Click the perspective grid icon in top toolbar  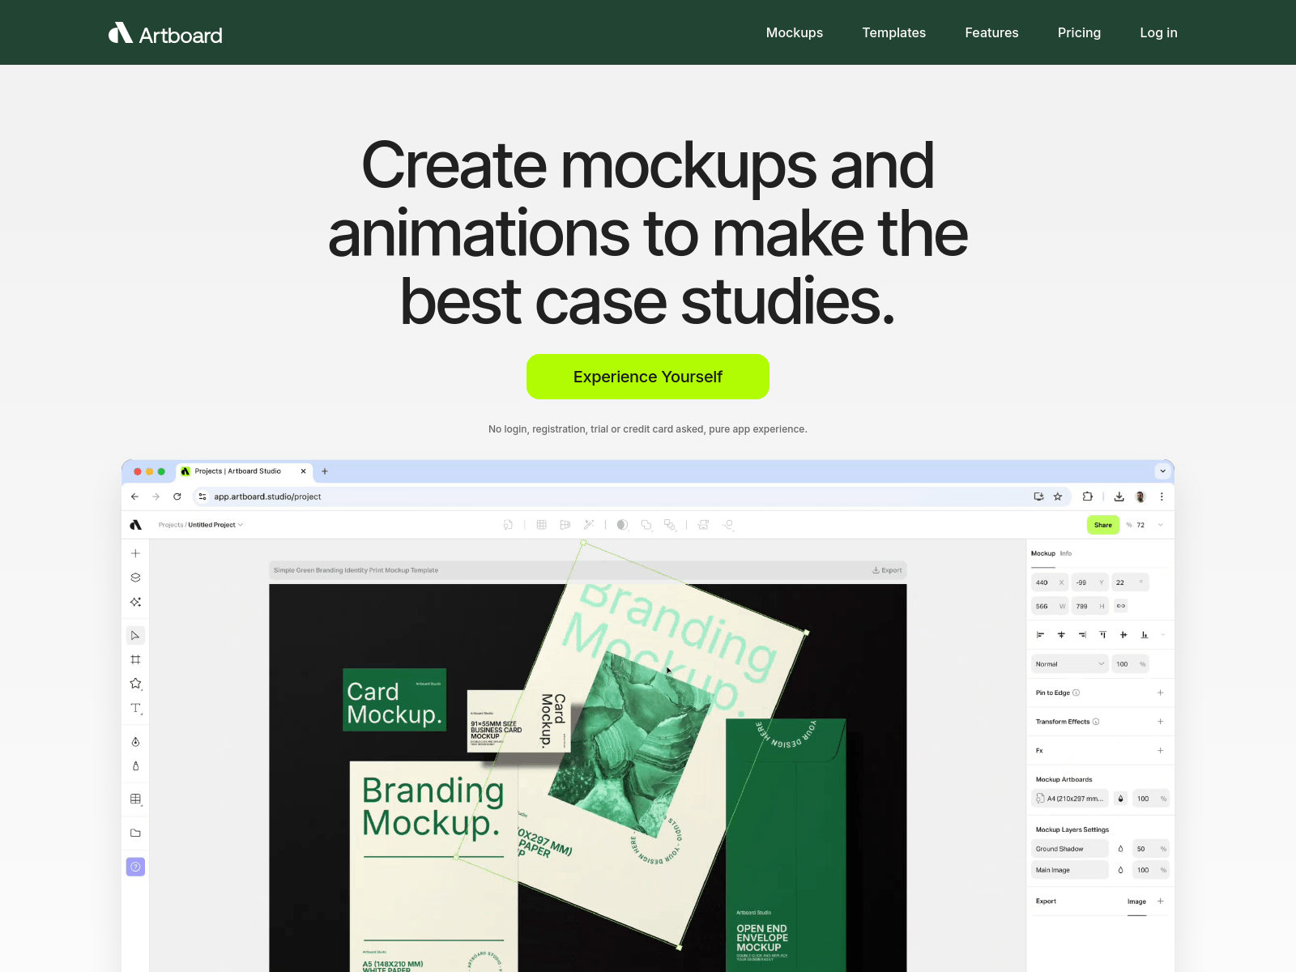pyautogui.click(x=565, y=525)
